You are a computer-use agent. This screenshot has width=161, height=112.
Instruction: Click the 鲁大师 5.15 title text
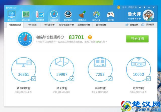(x=11, y=8)
